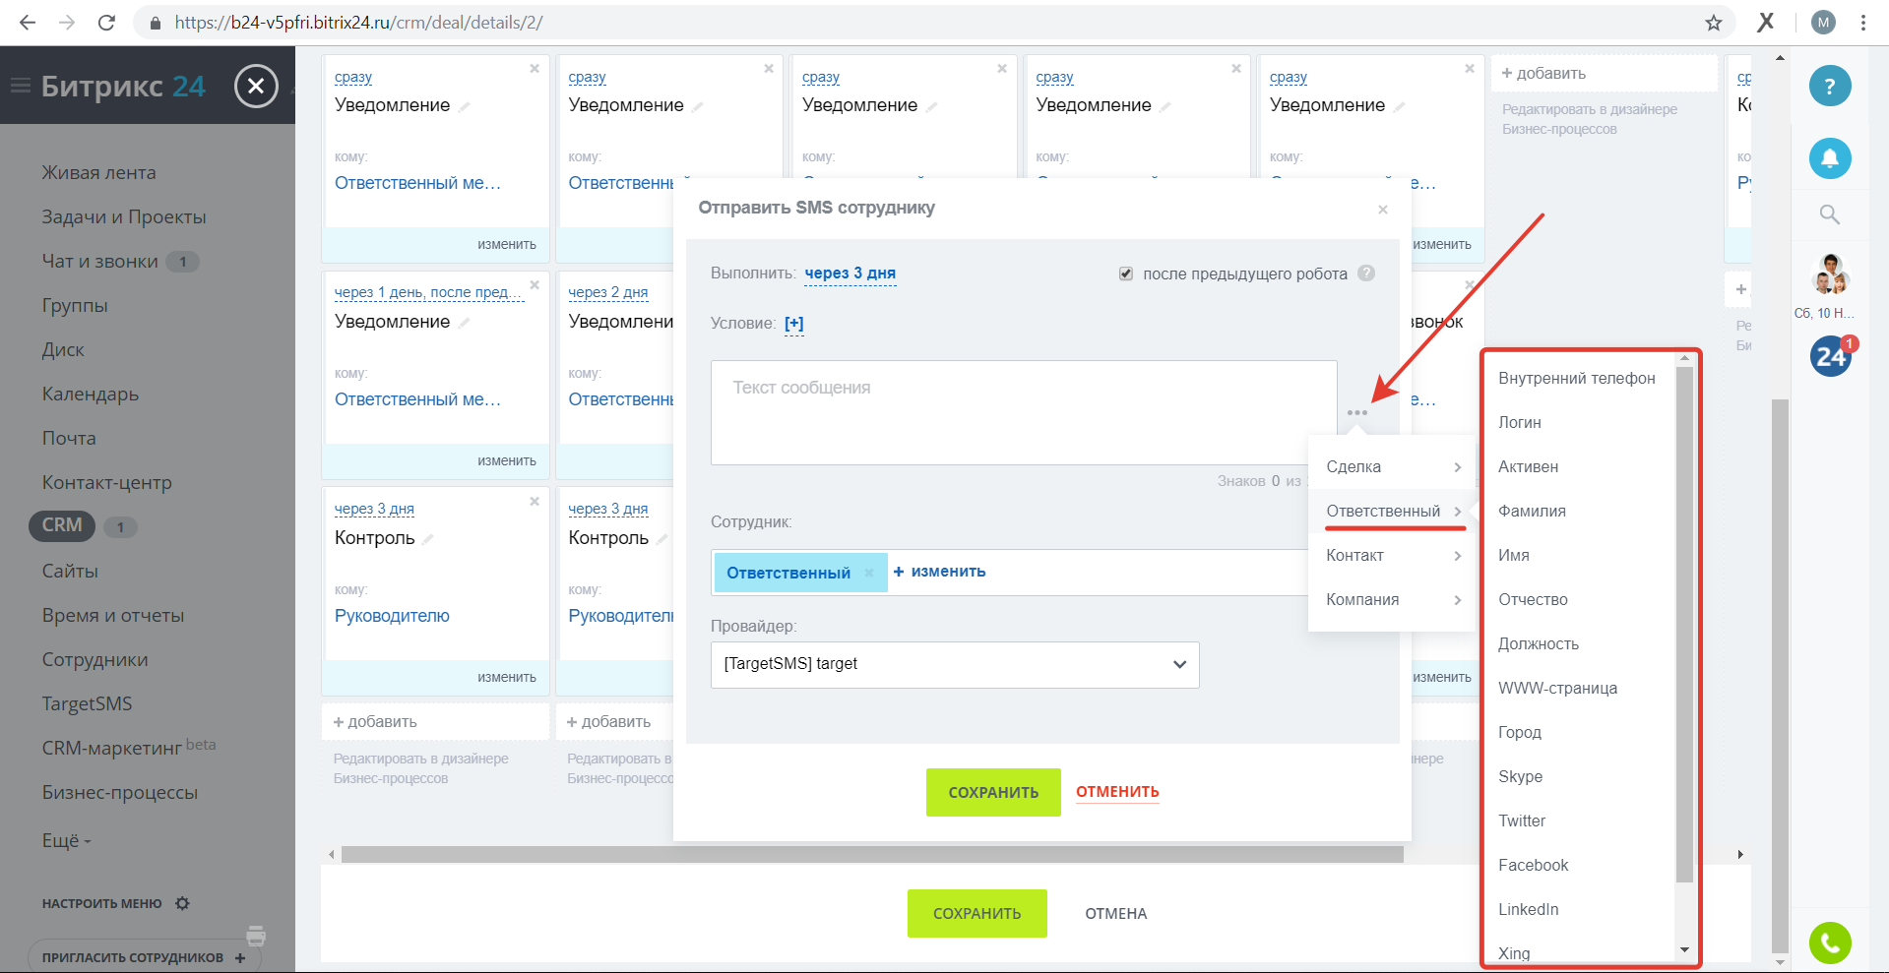Remove the Ответственный employee tag
1889x973 pixels.
point(869,573)
